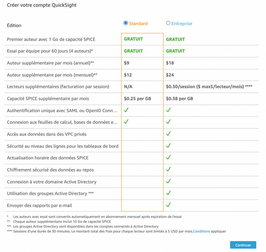Click the Entreprise $24 monthly author price

click(x=170, y=75)
